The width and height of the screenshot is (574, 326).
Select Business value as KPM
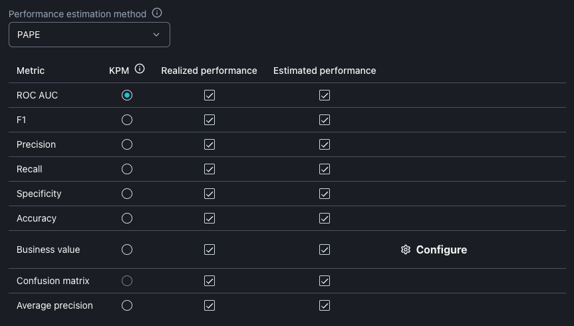[x=127, y=249]
